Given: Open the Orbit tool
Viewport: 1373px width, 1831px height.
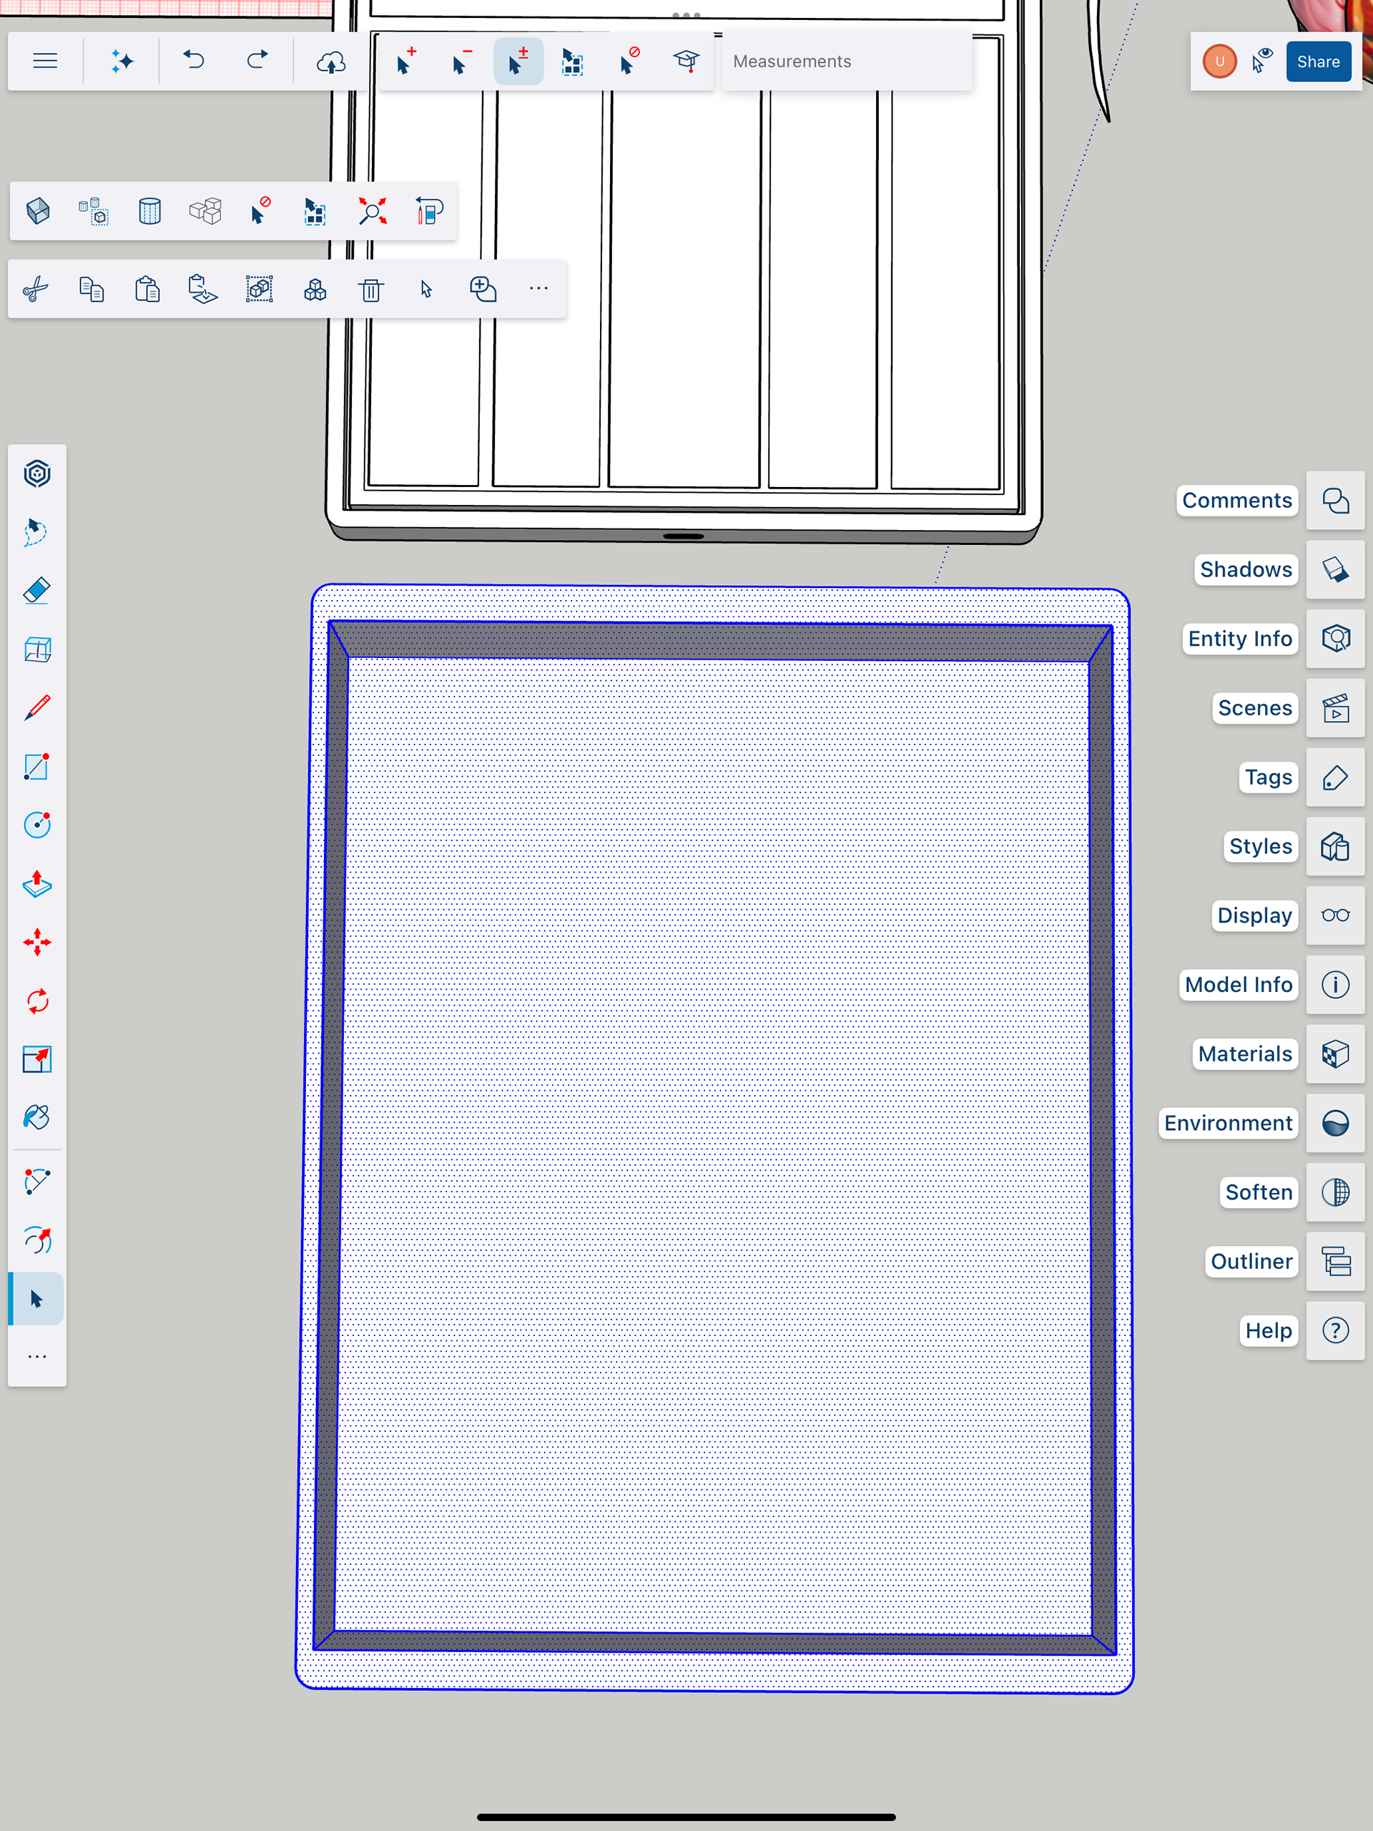Looking at the screenshot, I should coord(37,1240).
